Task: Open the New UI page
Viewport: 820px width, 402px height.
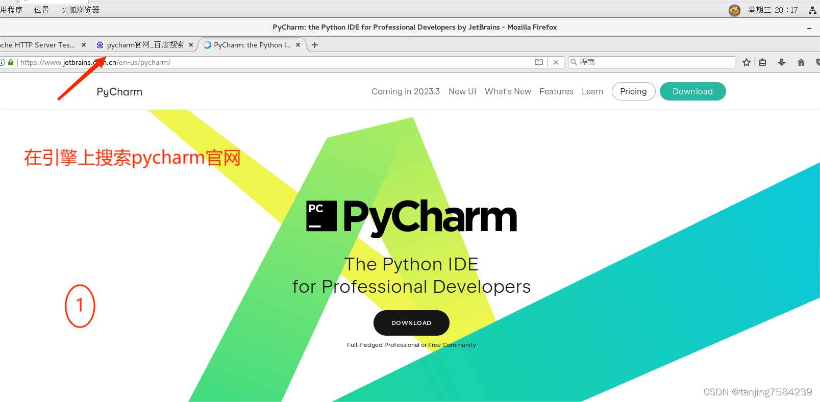Action: click(462, 91)
